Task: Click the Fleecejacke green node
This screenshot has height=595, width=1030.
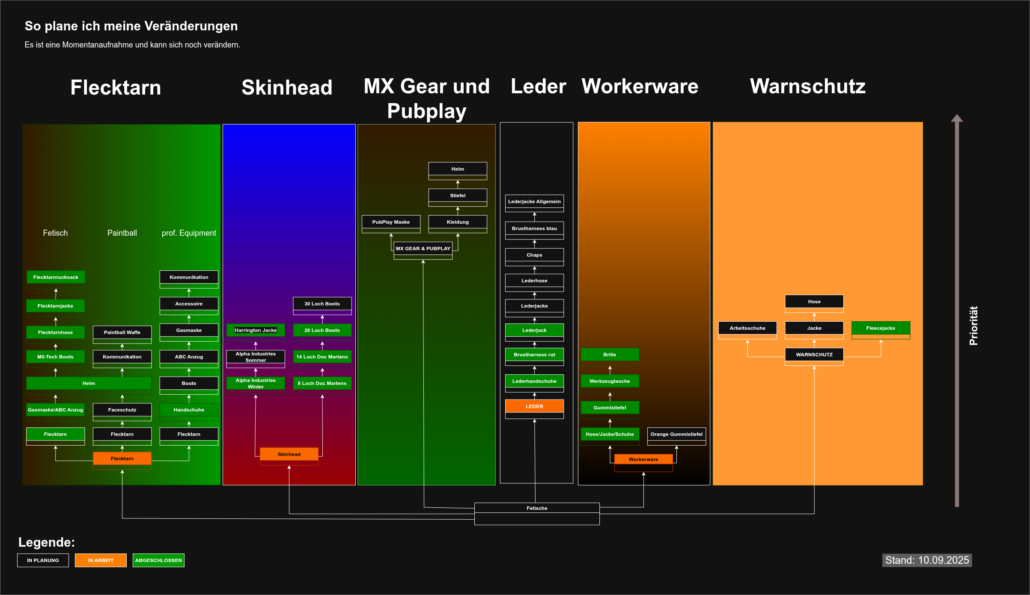Action: (881, 328)
